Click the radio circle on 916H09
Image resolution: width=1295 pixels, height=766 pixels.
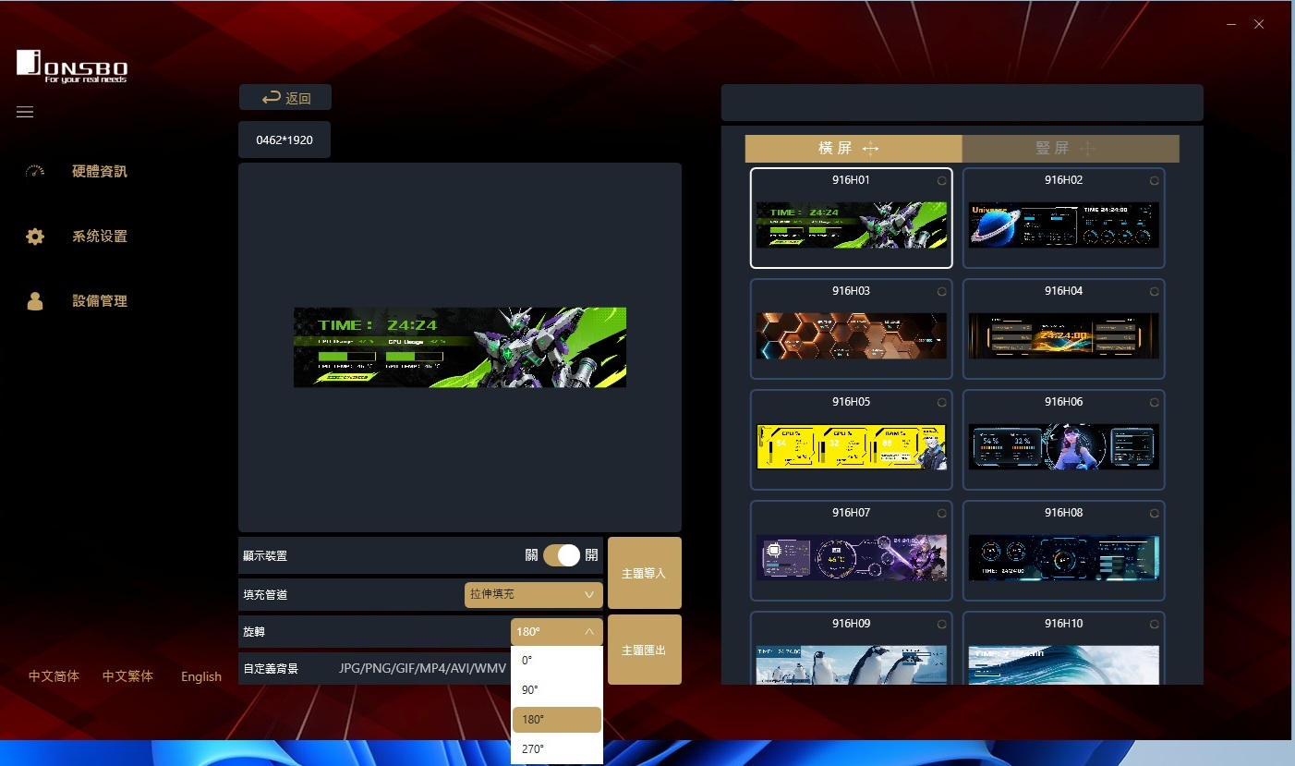tap(941, 625)
